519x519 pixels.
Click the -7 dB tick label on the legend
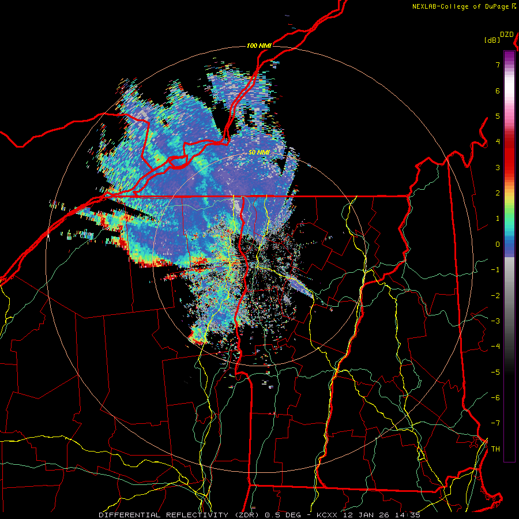click(495, 423)
